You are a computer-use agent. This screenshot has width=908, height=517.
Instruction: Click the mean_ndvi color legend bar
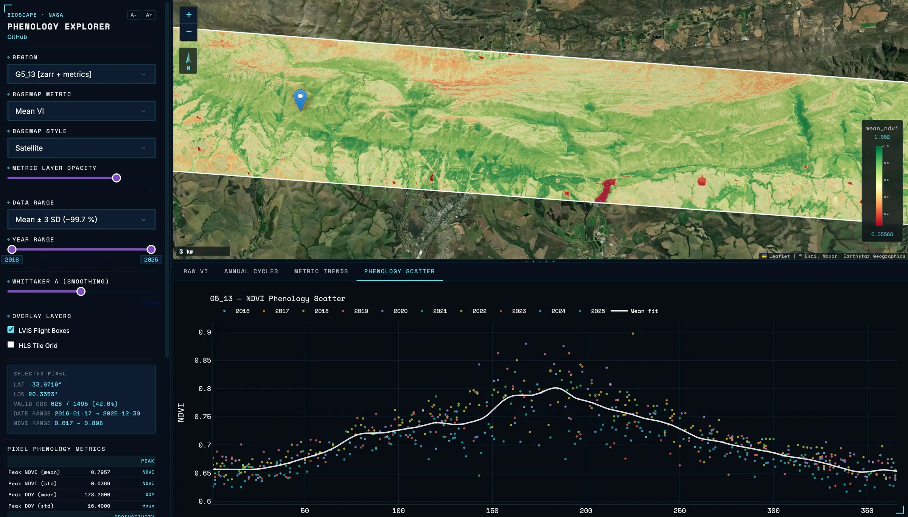(879, 186)
